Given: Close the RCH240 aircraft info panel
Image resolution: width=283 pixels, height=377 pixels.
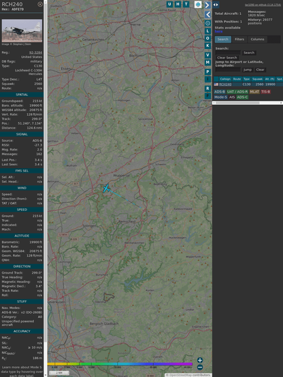Looking at the screenshot, I should 40,4.
